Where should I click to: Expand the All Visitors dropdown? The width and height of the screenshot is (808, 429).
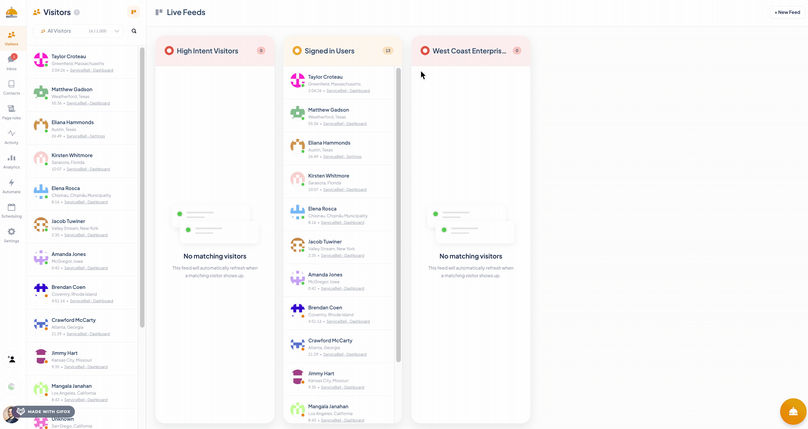point(78,31)
